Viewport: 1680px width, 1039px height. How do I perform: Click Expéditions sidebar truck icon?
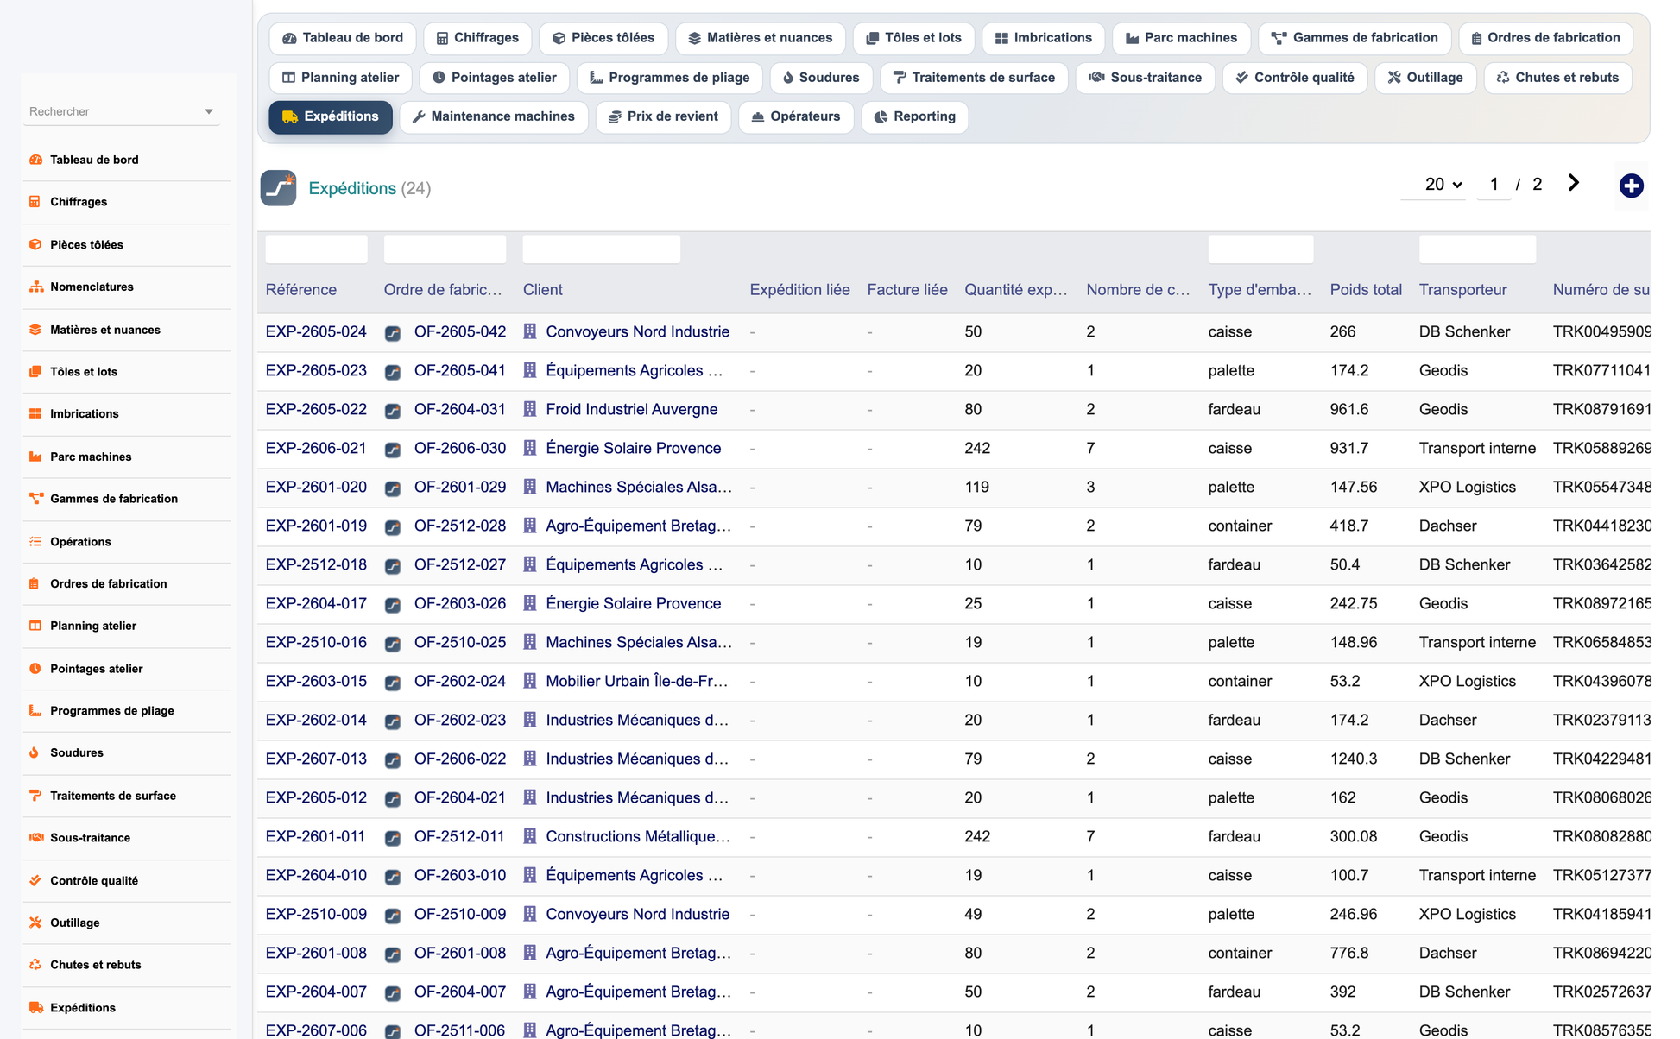click(x=35, y=1007)
